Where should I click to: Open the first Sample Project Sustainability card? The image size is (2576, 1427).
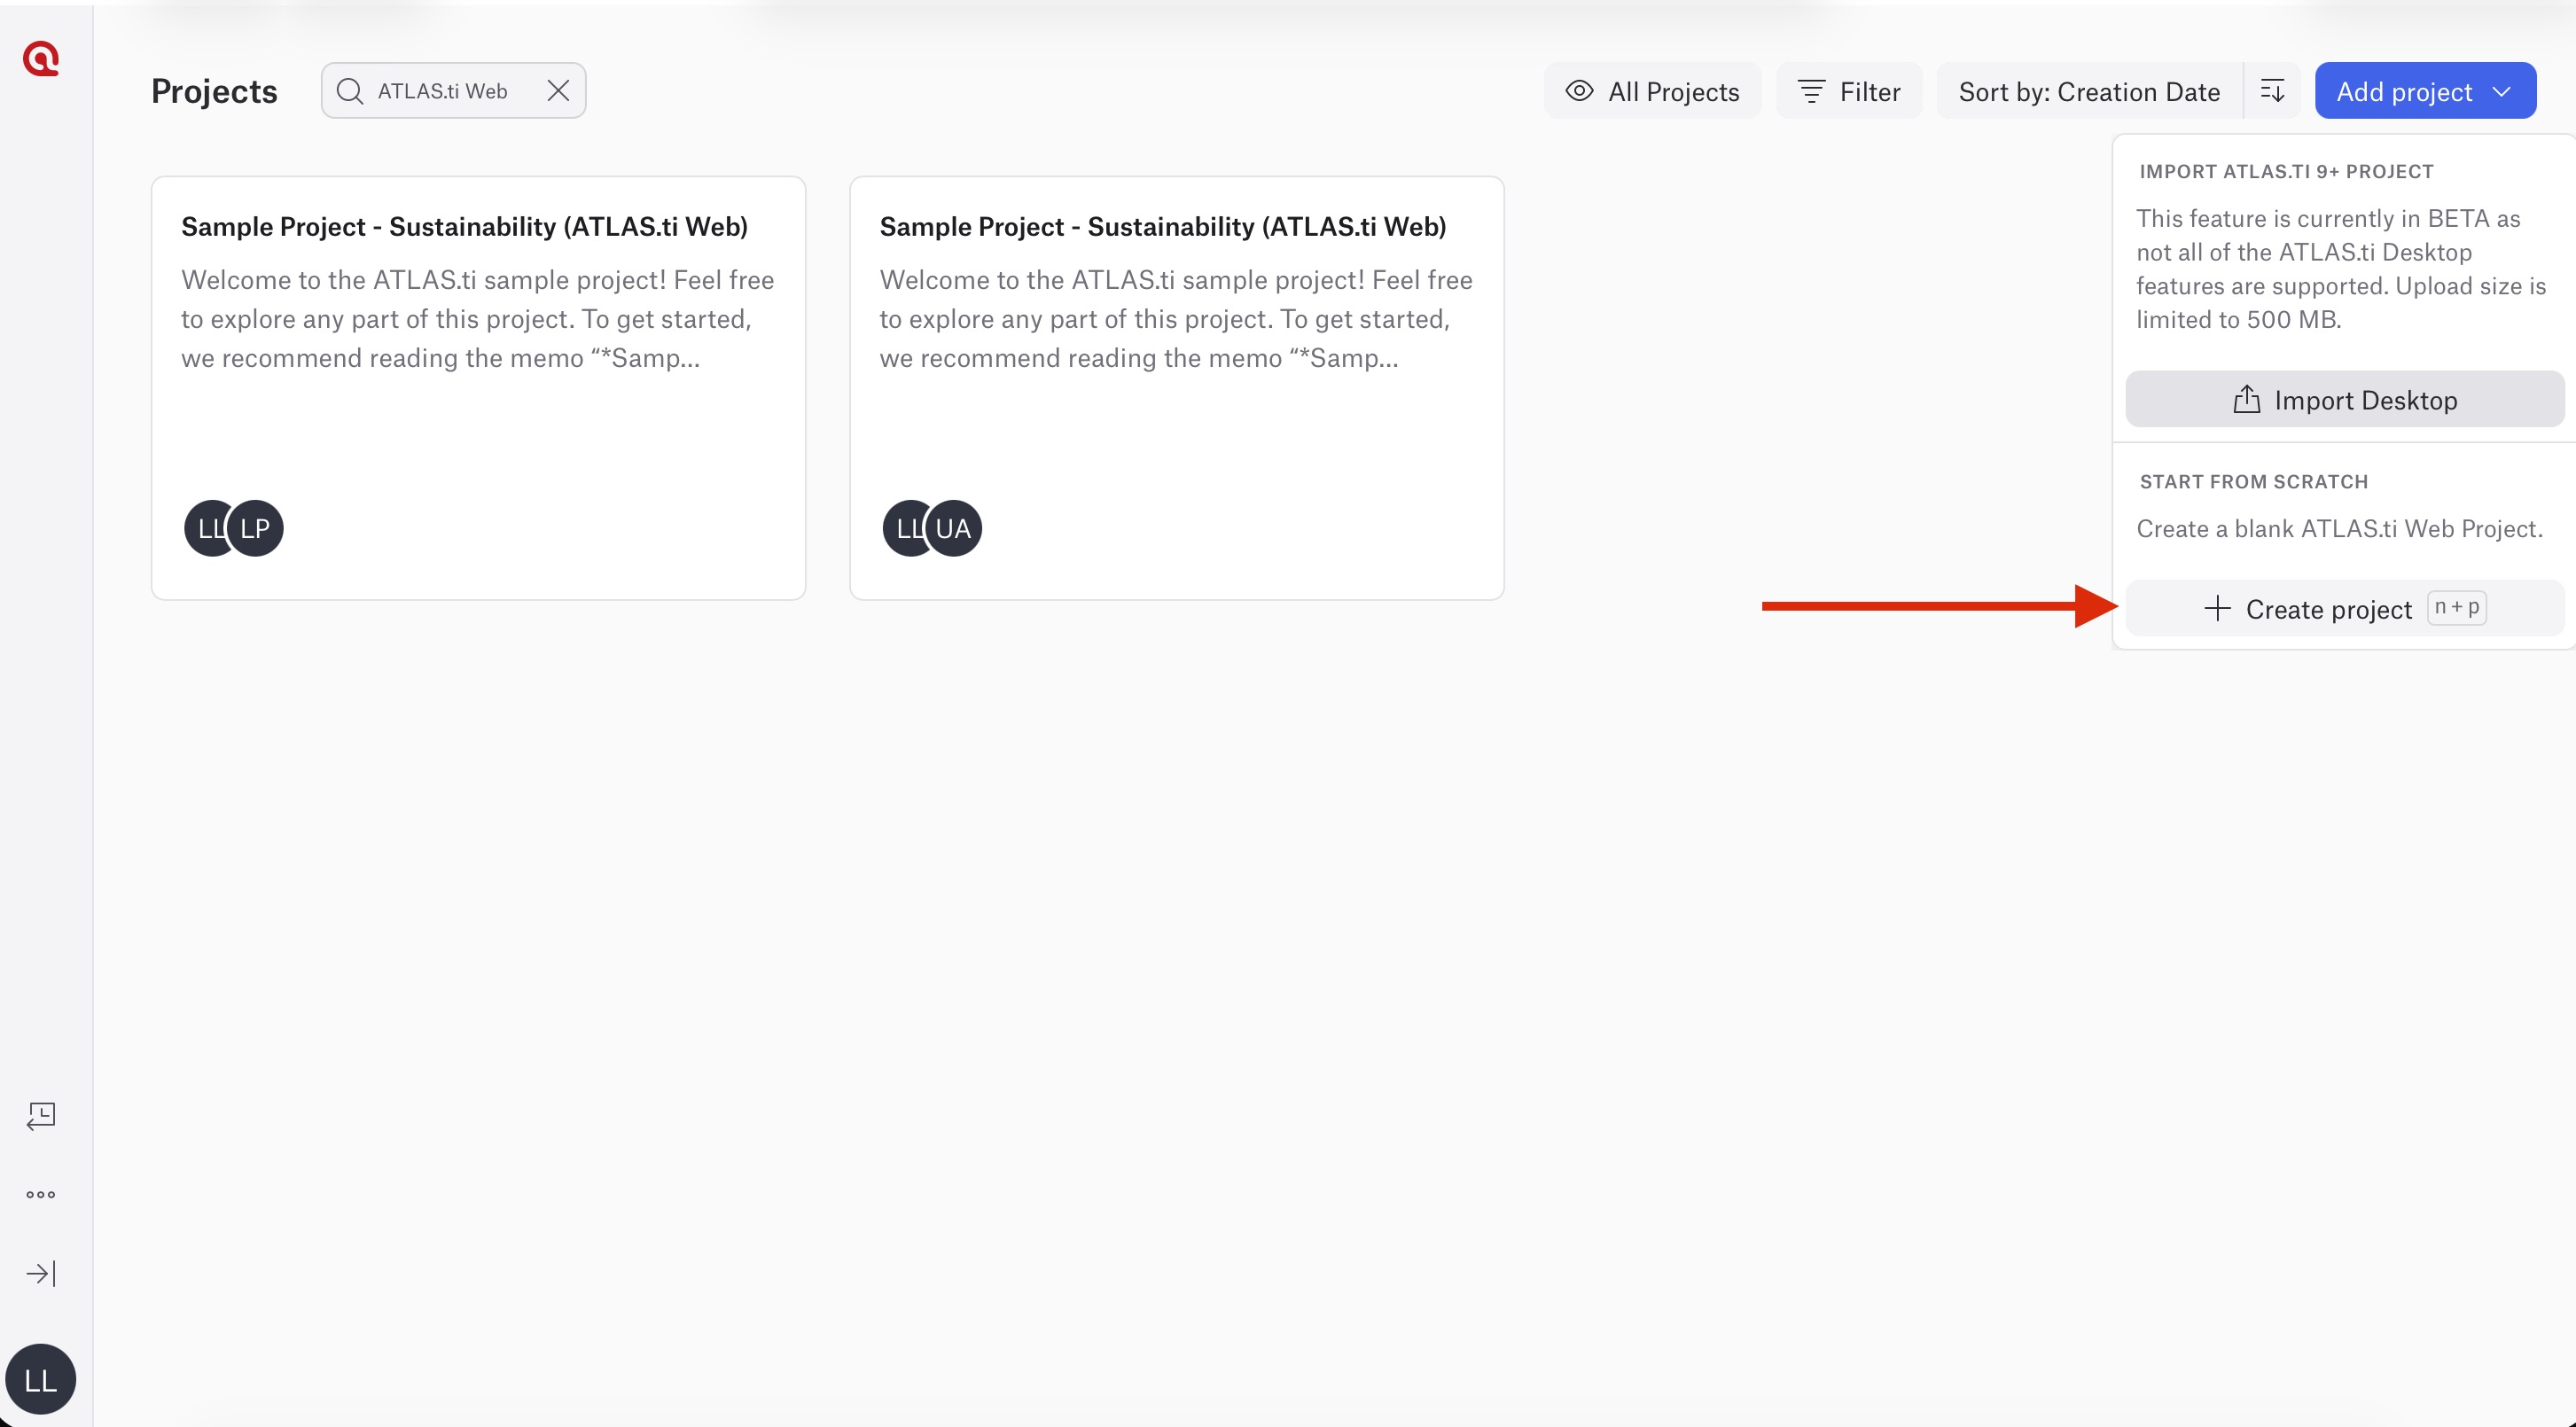[x=478, y=388]
